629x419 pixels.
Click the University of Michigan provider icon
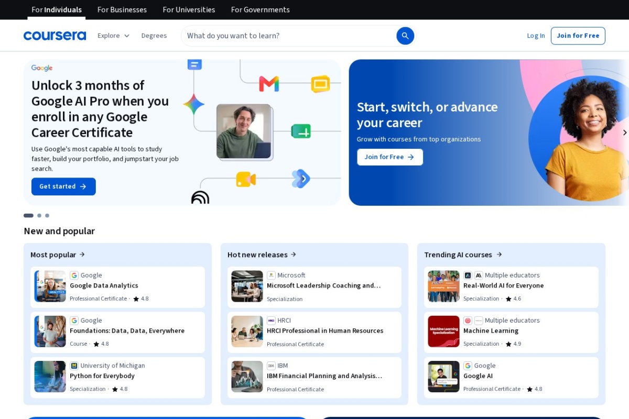click(x=74, y=366)
